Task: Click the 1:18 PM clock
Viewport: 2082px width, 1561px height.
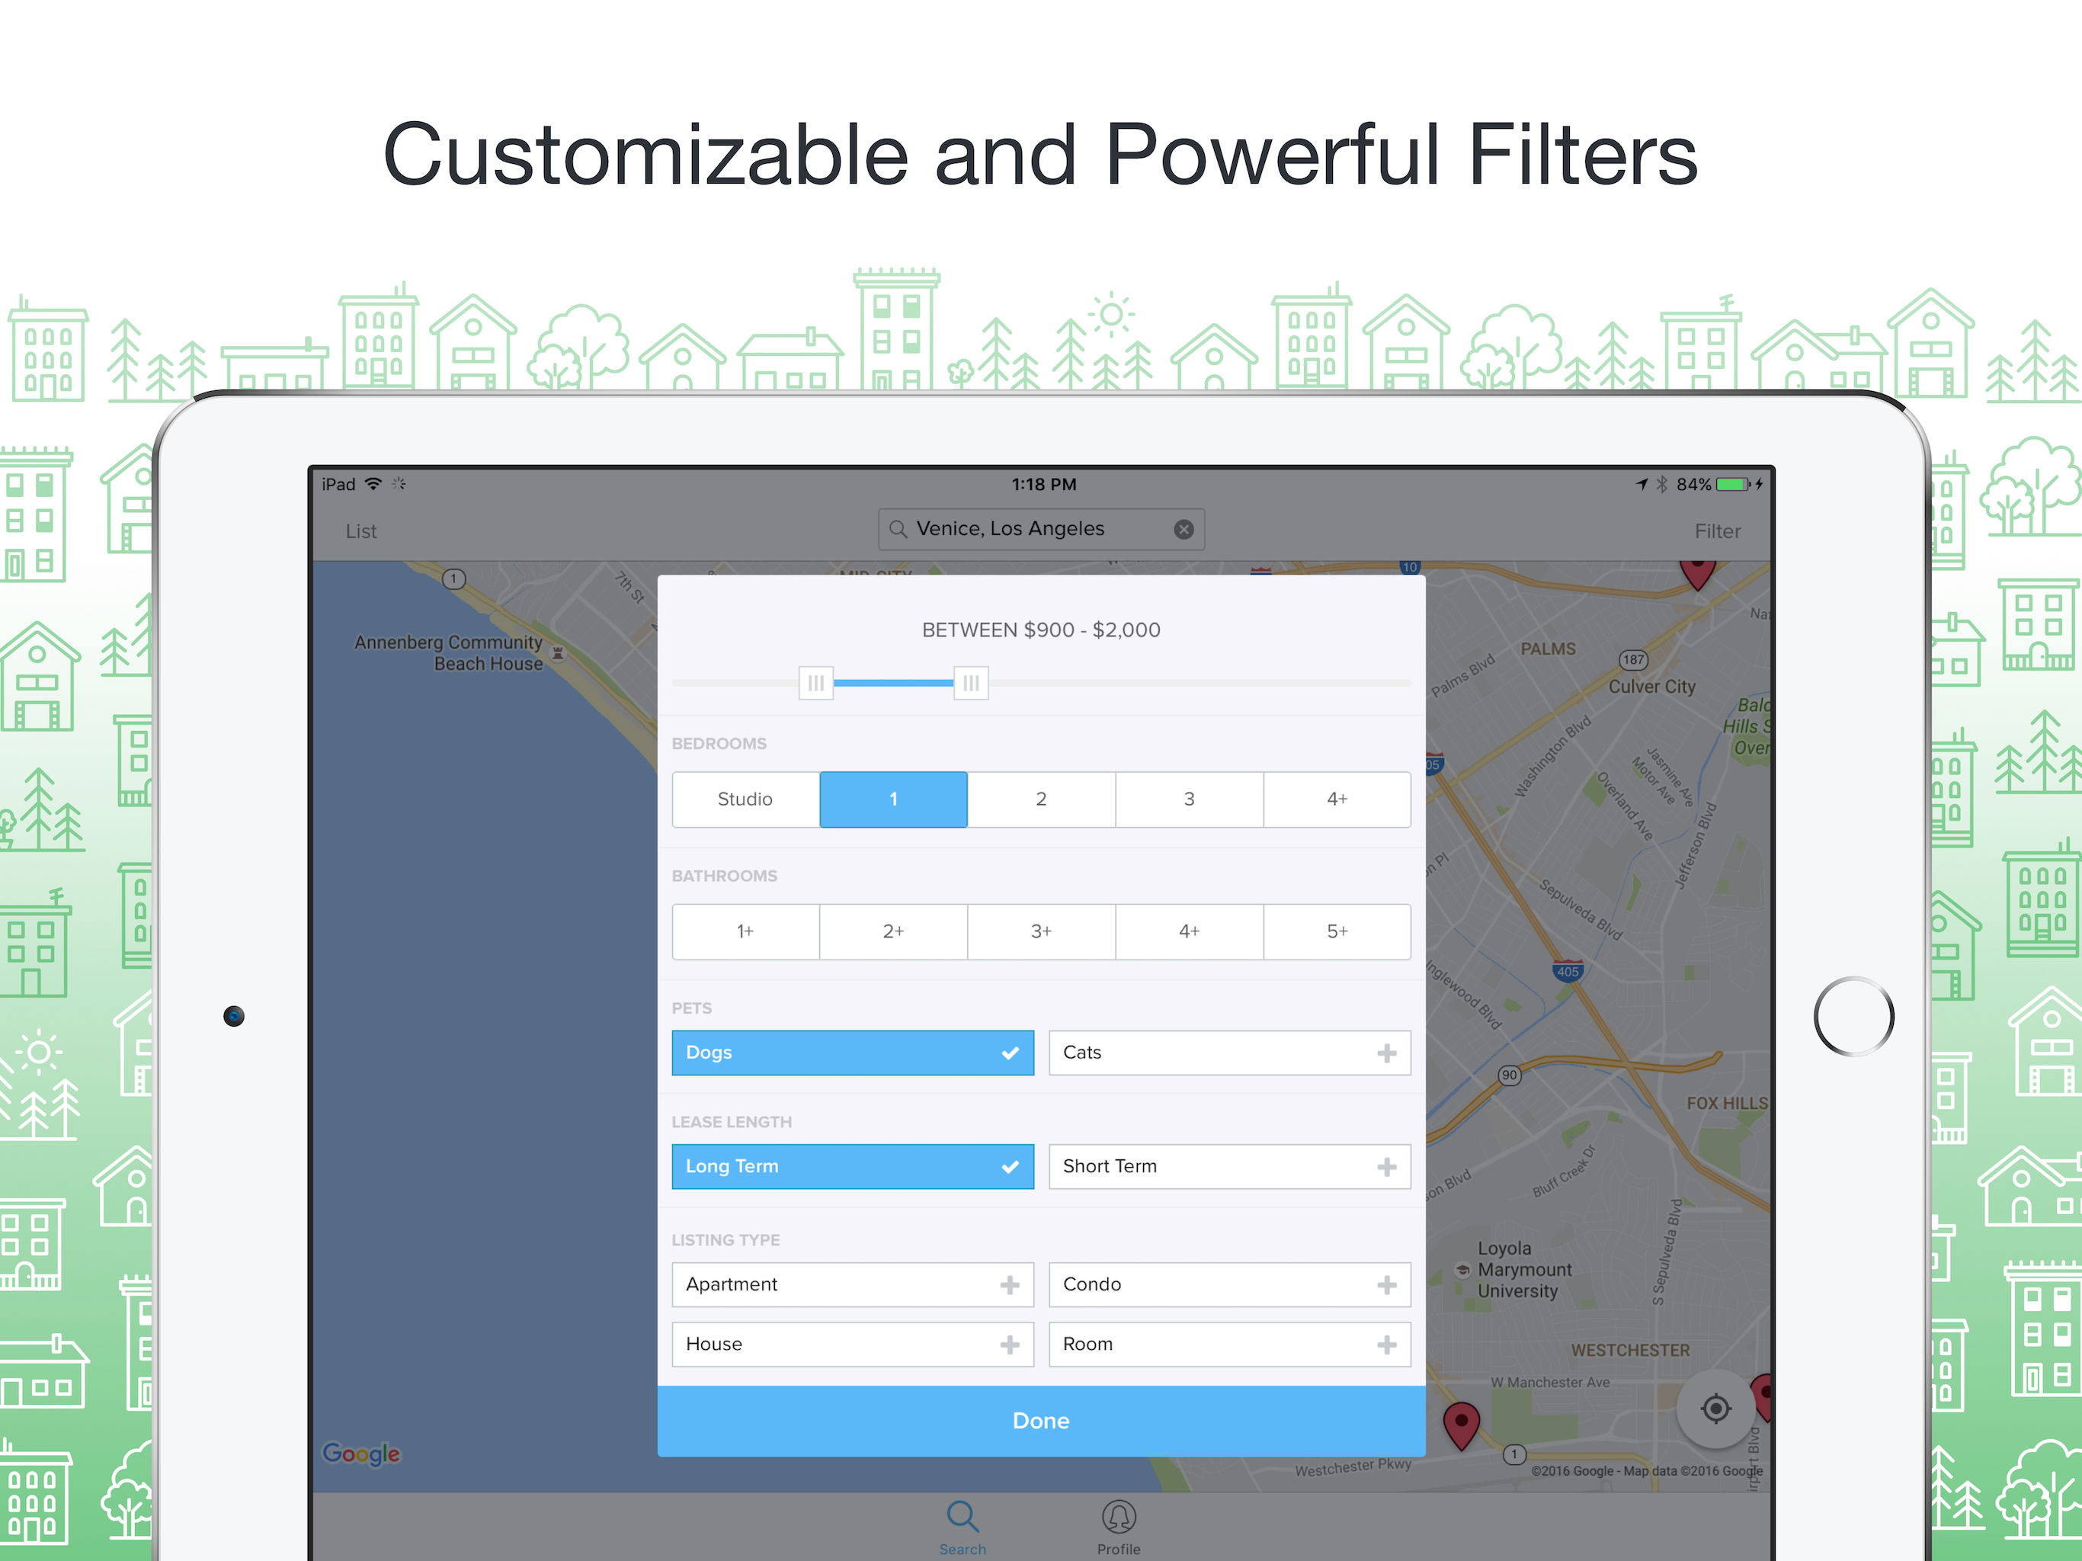Action: 1044,484
